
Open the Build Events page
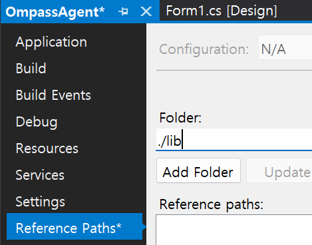(x=53, y=95)
